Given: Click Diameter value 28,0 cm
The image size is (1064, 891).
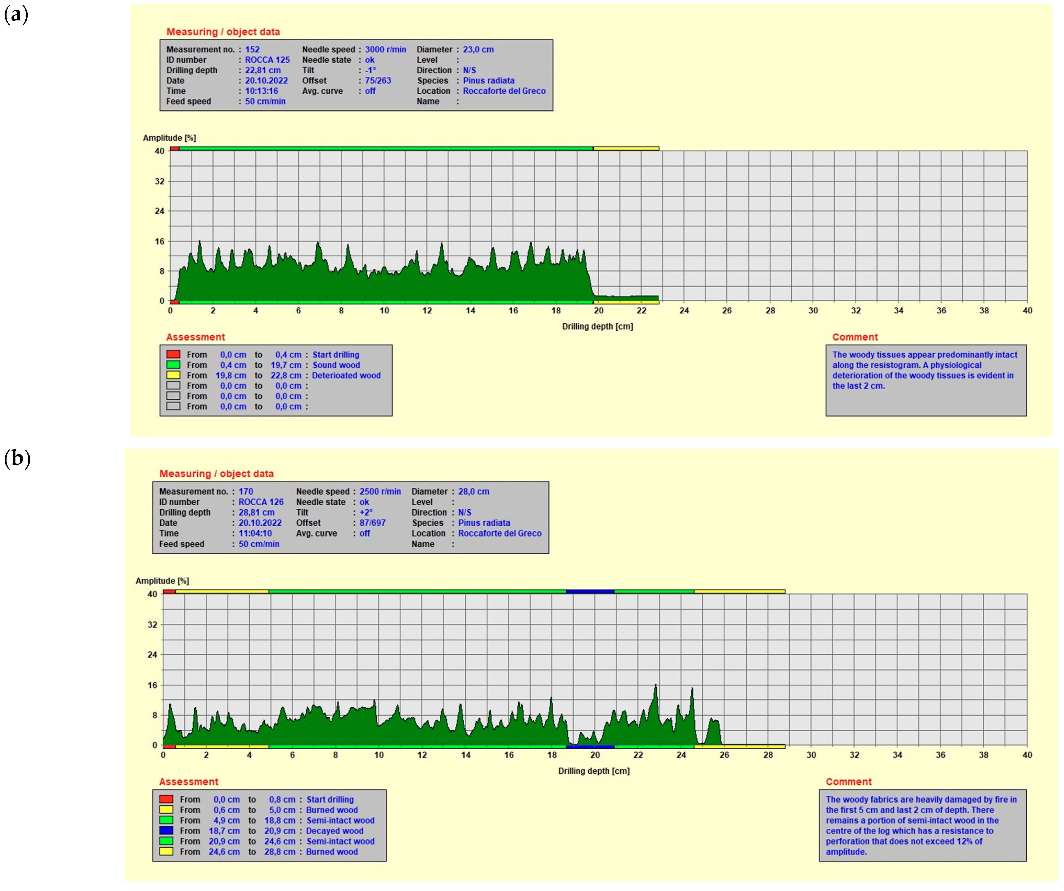Looking at the screenshot, I should click(x=473, y=491).
